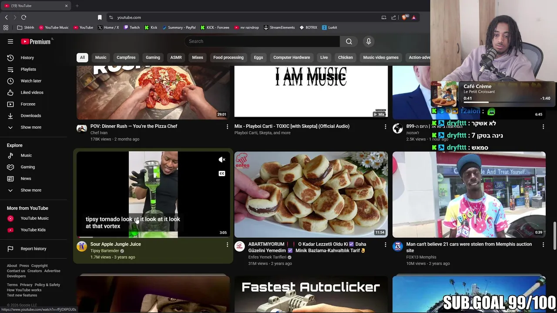Open the Lurkit bookmark
The image size is (557, 313).
pyautogui.click(x=329, y=27)
